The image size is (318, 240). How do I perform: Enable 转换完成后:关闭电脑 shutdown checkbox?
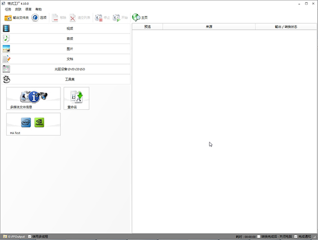(259, 236)
